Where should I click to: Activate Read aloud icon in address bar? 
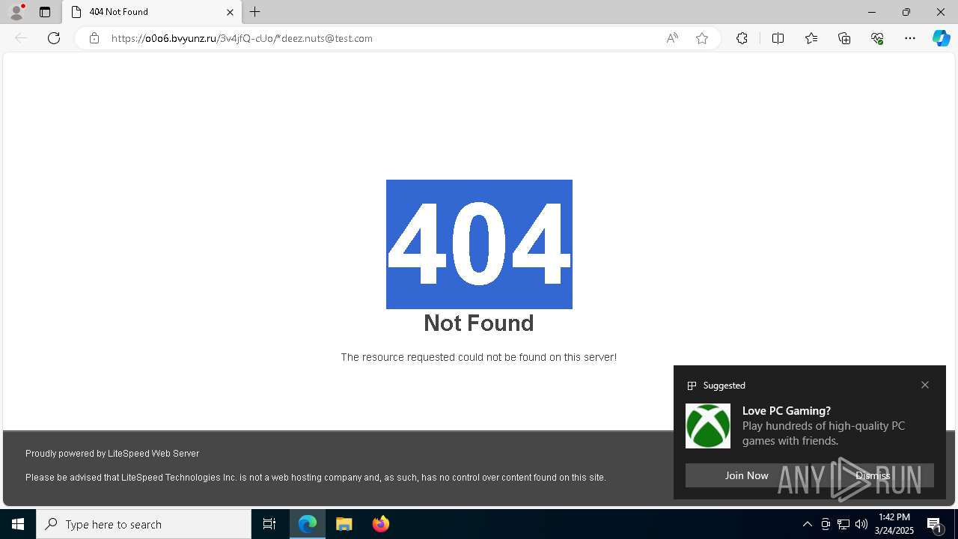[x=672, y=38]
